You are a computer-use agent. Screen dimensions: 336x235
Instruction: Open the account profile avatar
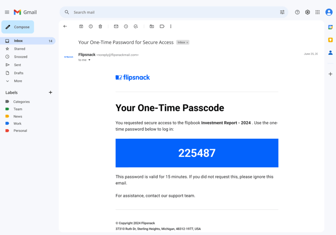click(x=329, y=12)
